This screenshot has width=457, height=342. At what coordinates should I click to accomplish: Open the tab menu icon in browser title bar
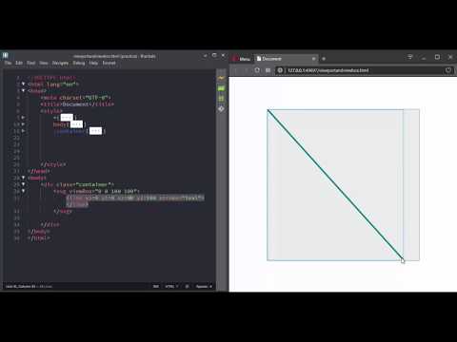tap(410, 57)
